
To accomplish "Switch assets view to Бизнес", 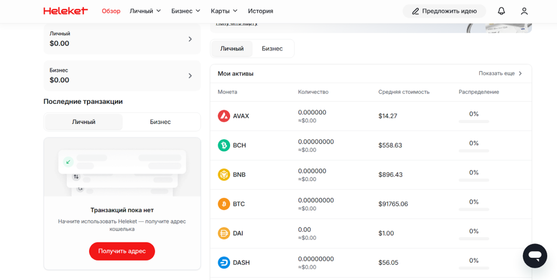I will (272, 48).
